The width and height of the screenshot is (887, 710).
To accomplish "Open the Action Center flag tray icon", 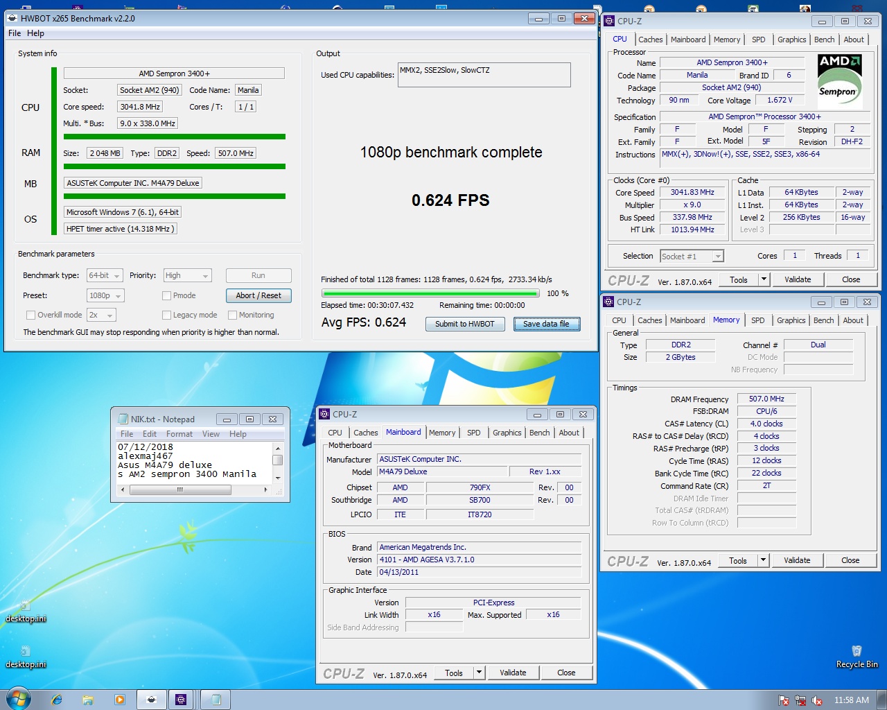I will 784,700.
